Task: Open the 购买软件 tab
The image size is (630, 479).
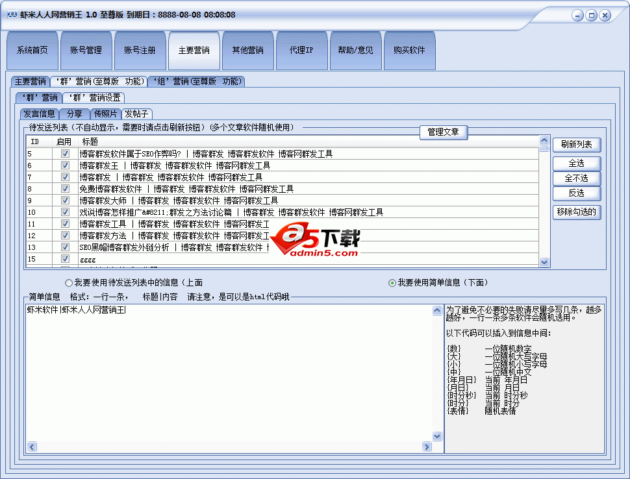Action: (x=409, y=50)
